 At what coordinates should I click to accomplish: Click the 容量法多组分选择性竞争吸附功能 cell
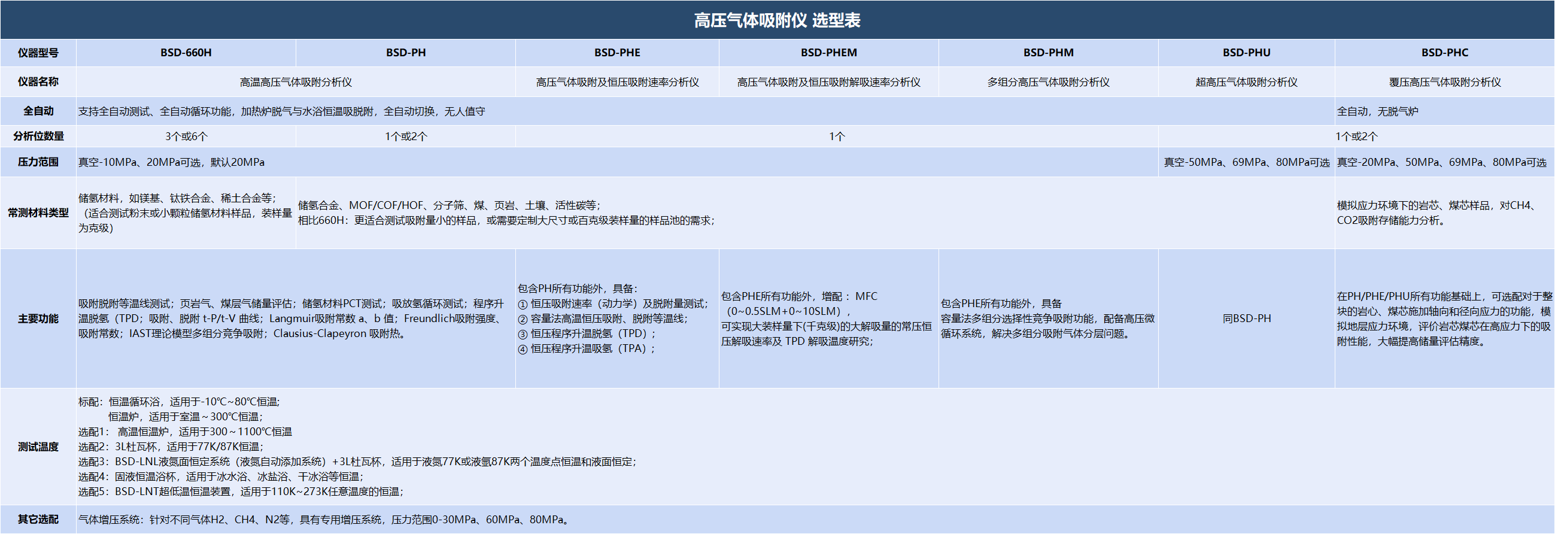tap(1049, 318)
